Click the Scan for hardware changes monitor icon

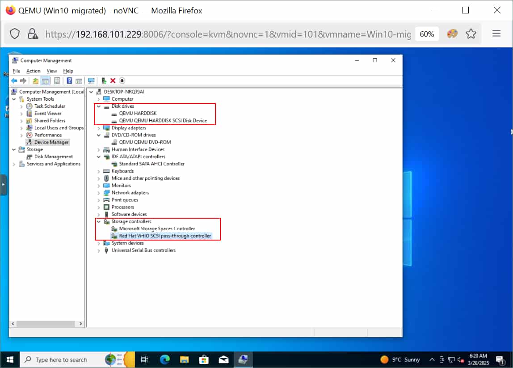[91, 80]
